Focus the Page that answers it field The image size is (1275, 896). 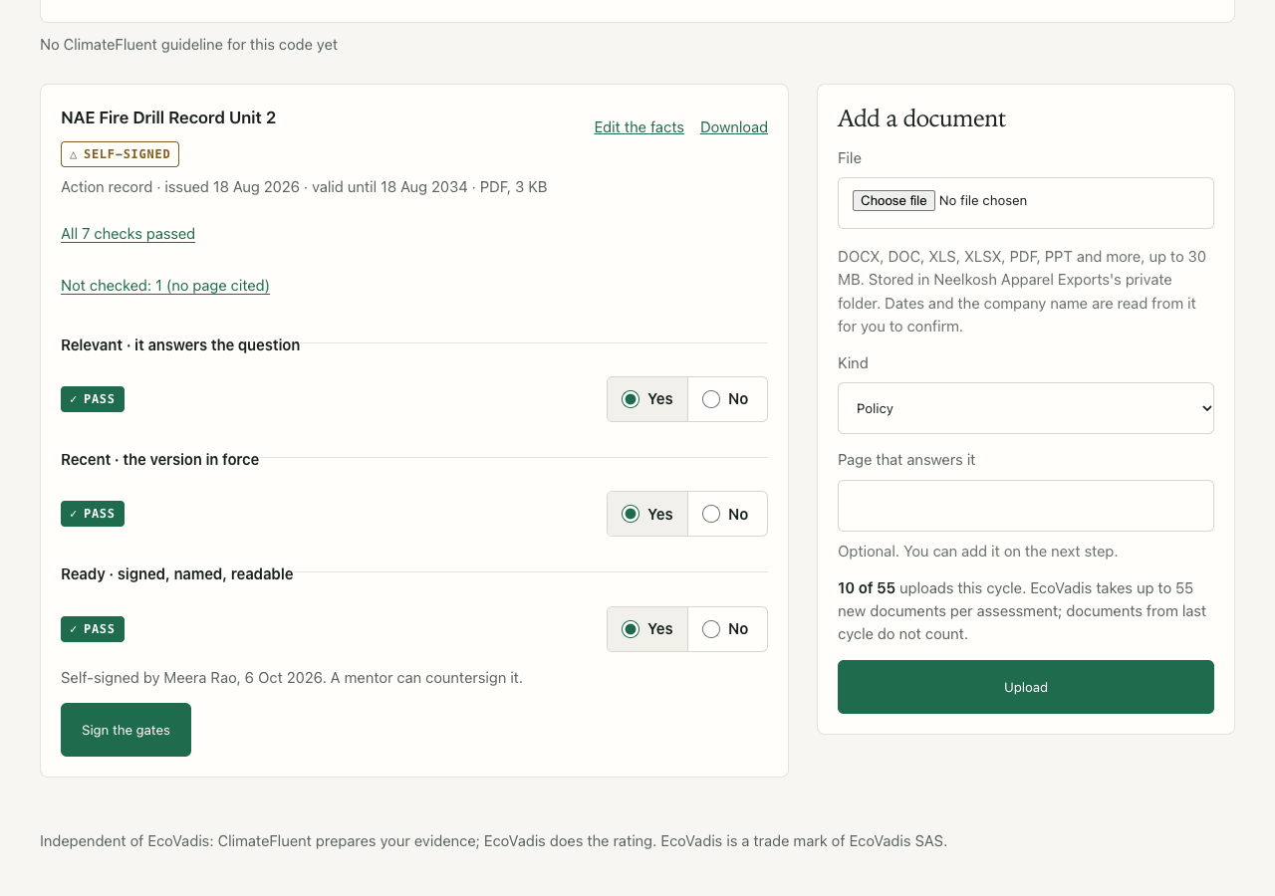(x=1026, y=506)
